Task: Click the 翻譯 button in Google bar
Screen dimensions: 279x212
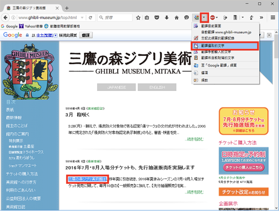Action: point(86,35)
